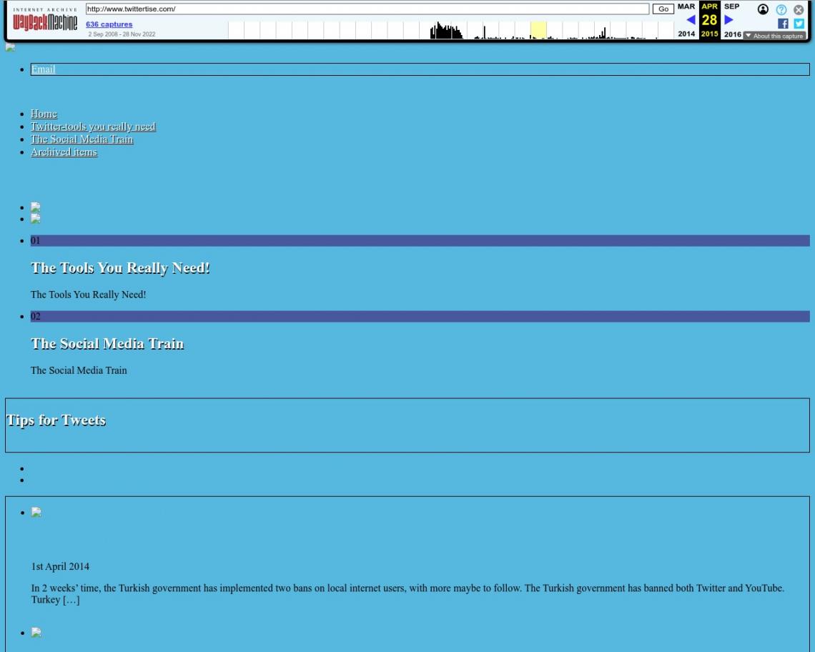Image resolution: width=815 pixels, height=652 pixels.
Task: Click the broken site logo image
Action: (x=10, y=47)
